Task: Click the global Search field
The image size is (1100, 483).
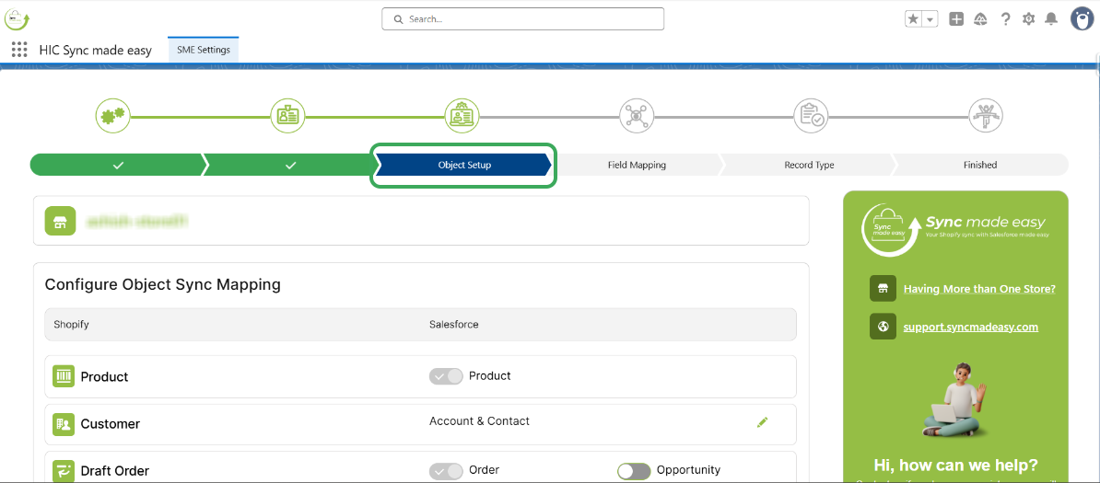Action: 522,19
